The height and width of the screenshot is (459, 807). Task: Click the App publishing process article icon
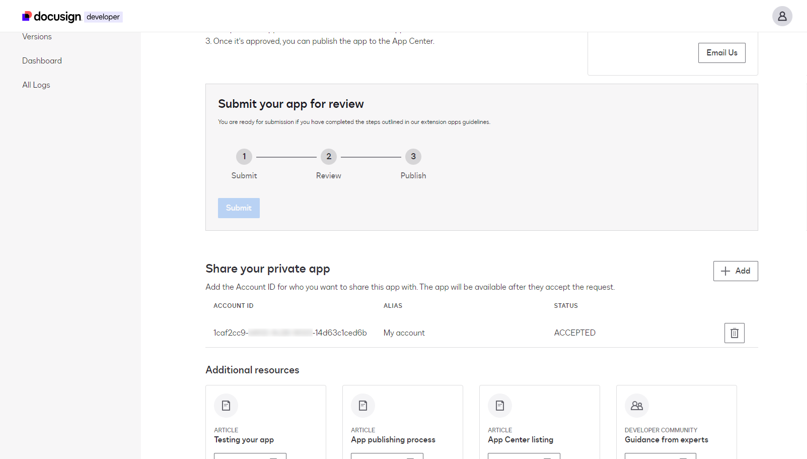pyautogui.click(x=363, y=406)
